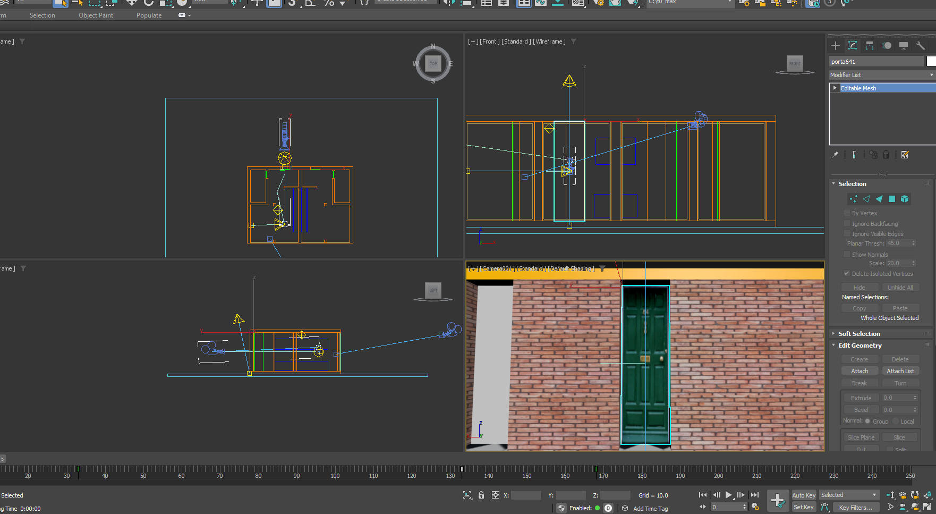Open the Key Filters dialog
This screenshot has height=514, width=936.
855,508
